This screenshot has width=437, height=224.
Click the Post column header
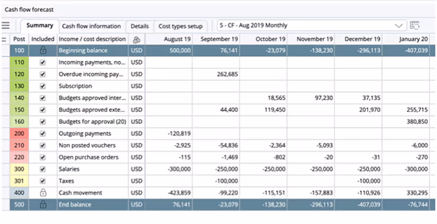[19, 39]
